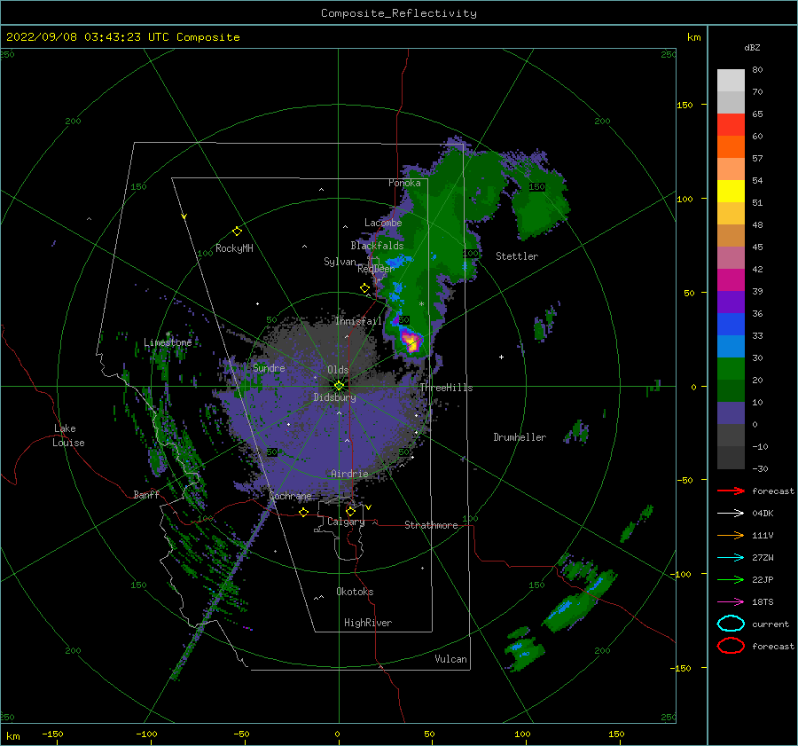This screenshot has width=798, height=746.
Task: Click the Lake Louise label
Action: (x=68, y=436)
